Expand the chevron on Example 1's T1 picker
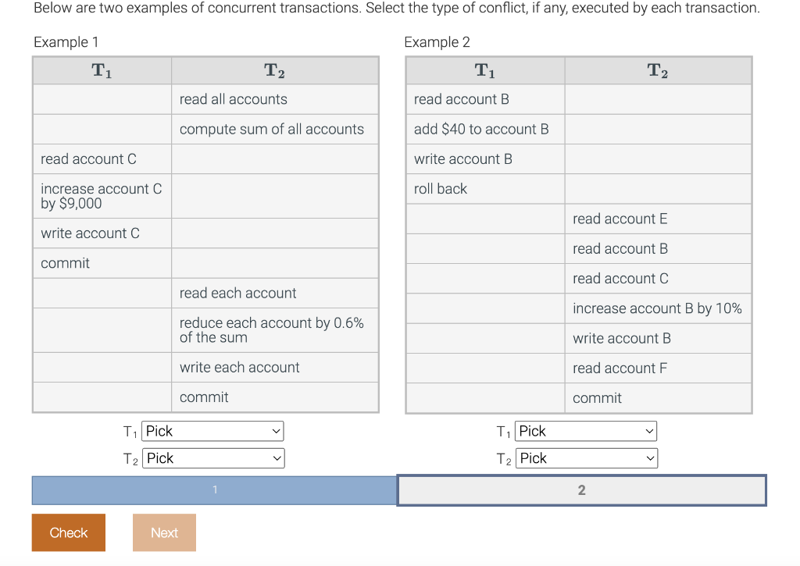Screen dimensions: 800x566 pos(275,430)
